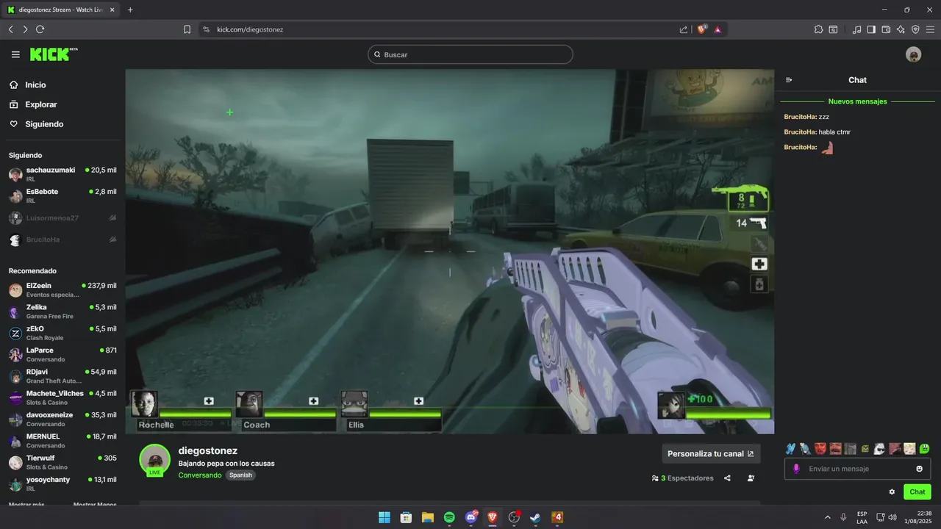Open the emoji picker in message box
The image size is (941, 529).
tap(919, 469)
